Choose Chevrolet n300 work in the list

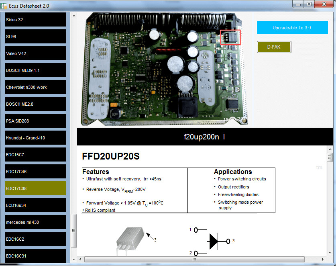pos(35,87)
